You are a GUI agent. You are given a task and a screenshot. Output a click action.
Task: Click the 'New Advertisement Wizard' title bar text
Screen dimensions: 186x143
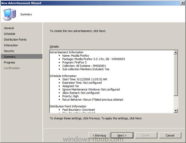tap(21, 3)
